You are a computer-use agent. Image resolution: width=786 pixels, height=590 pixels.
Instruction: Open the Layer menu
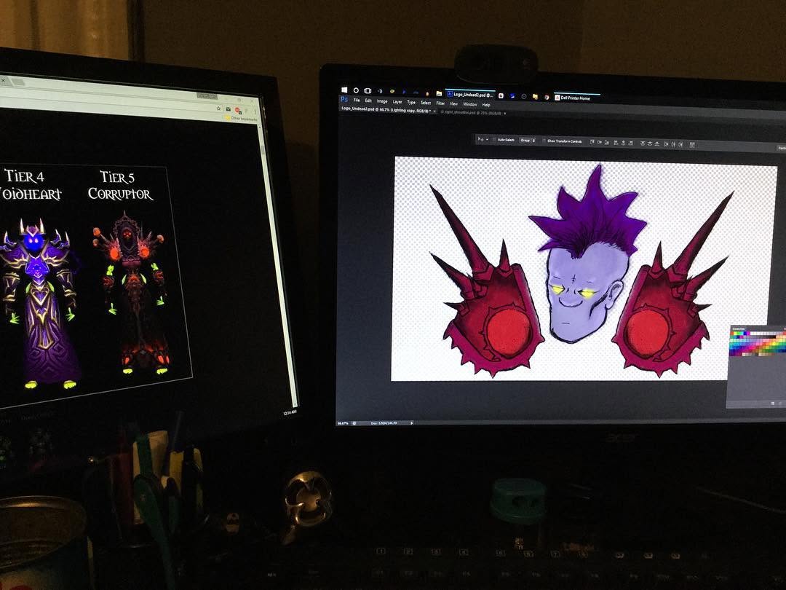[397, 102]
